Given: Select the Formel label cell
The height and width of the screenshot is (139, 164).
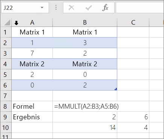Looking at the screenshot, I should [32, 106].
